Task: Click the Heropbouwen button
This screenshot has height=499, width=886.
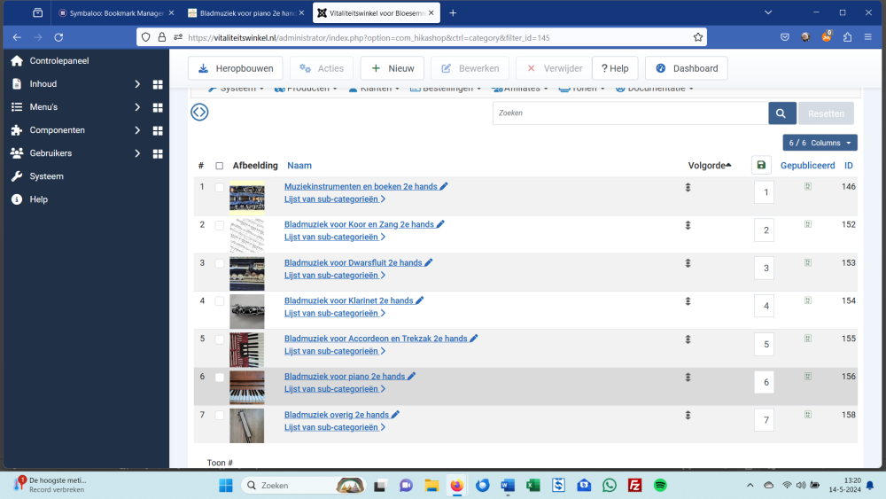Action: pos(235,68)
